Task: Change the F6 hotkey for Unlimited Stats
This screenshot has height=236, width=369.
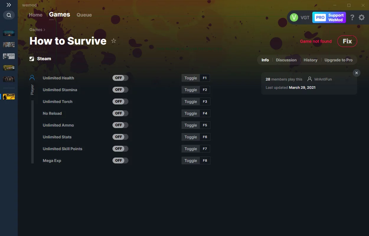Action: 205,137
